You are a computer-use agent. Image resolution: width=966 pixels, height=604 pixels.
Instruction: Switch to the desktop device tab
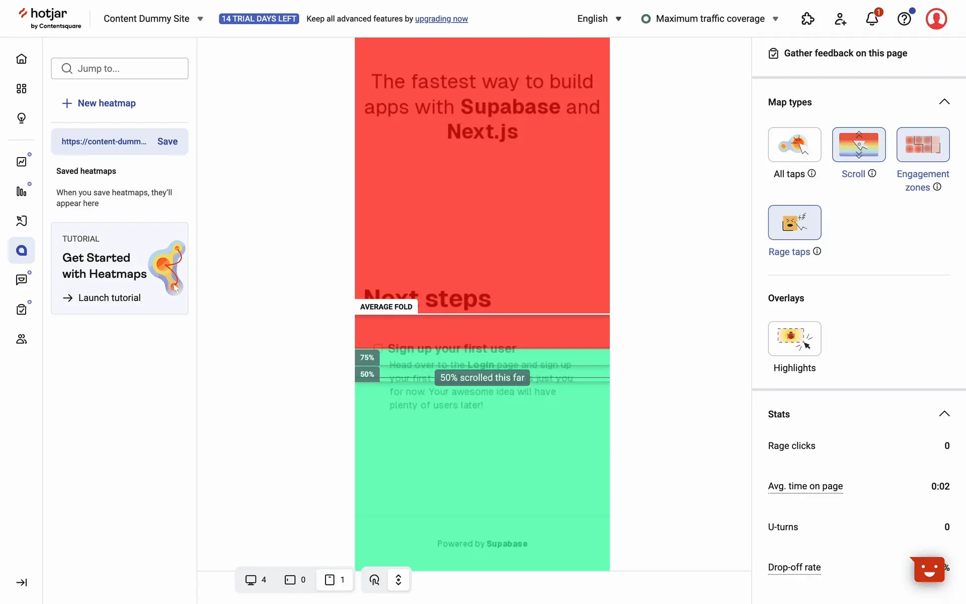pos(256,580)
